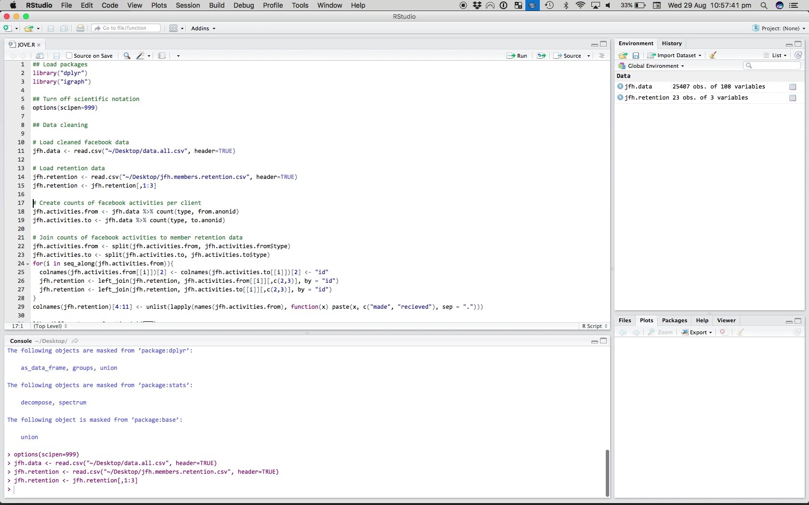This screenshot has width=809, height=505.
Task: View jfh.data as a table grid
Action: pos(793,87)
